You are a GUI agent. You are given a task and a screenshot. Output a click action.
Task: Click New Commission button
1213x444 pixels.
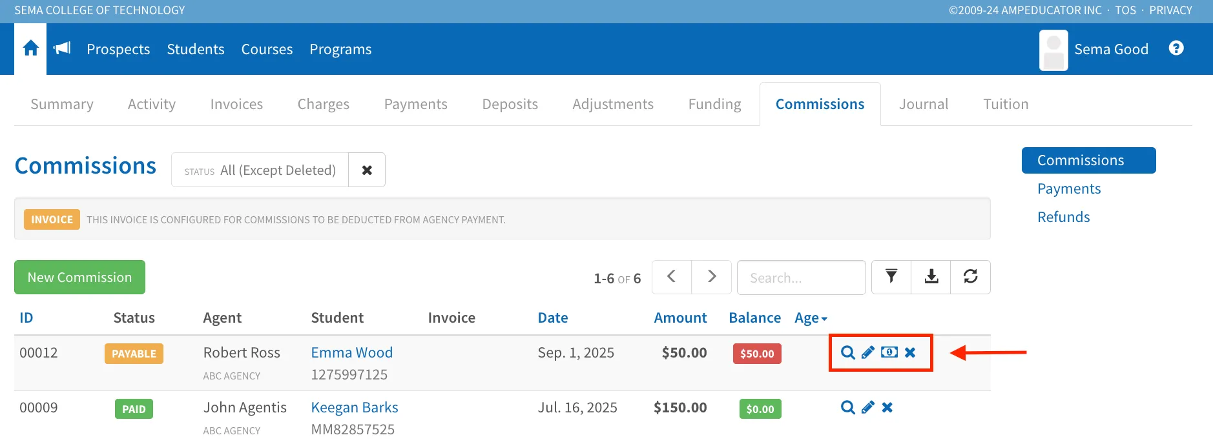point(80,277)
